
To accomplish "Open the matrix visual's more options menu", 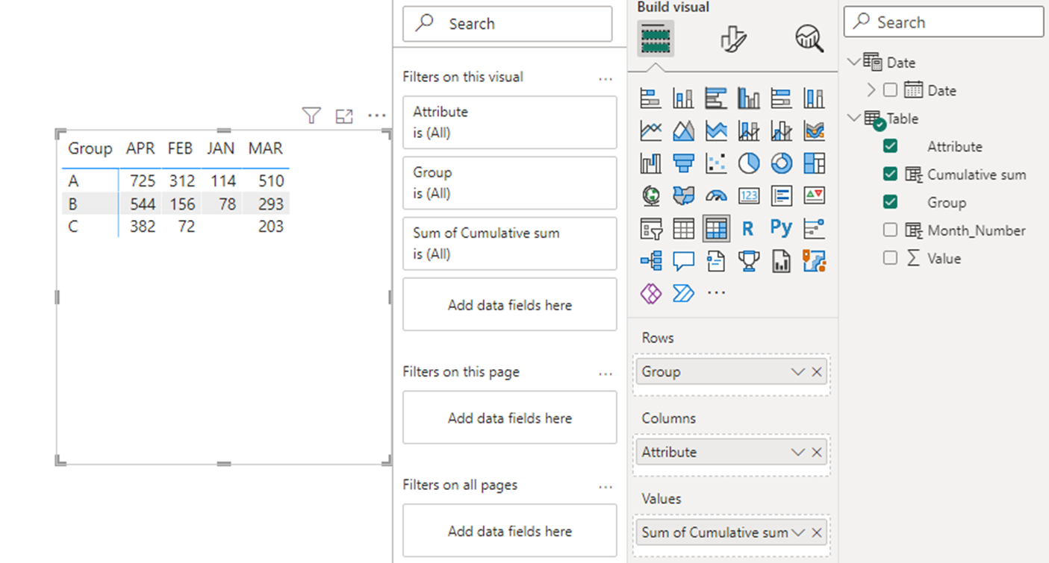I will [x=377, y=116].
